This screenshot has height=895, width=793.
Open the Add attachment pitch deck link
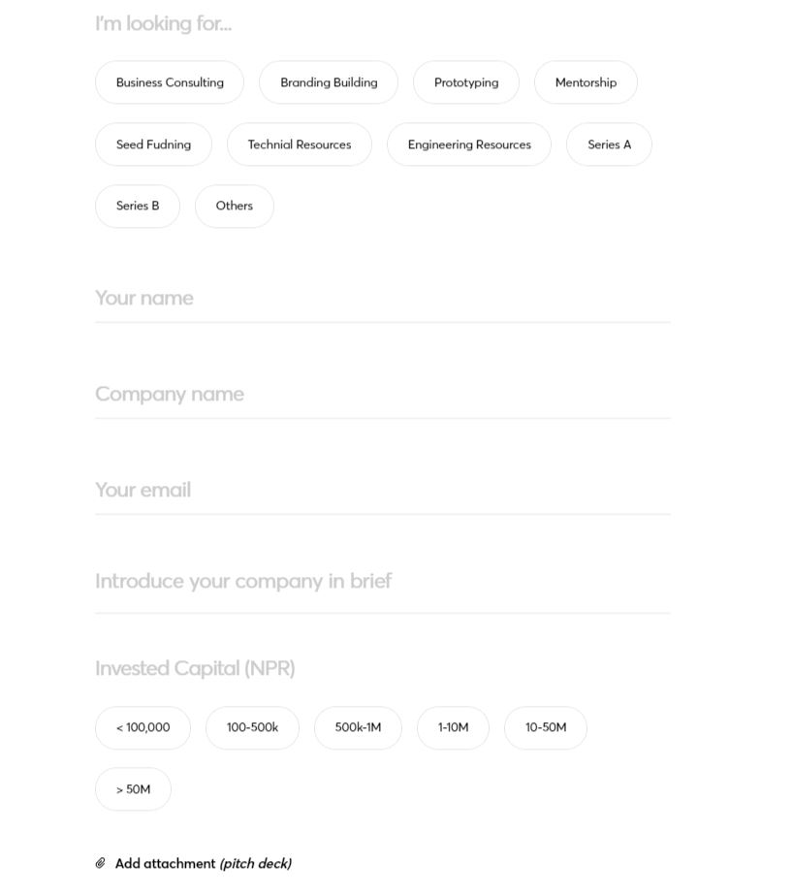coord(204,864)
